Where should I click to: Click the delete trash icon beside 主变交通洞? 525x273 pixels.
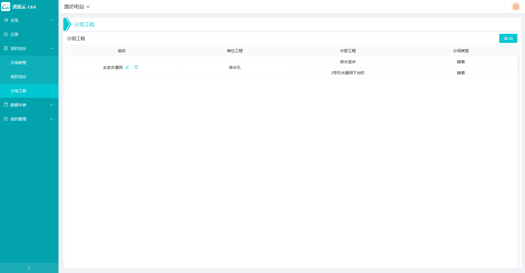[136, 67]
